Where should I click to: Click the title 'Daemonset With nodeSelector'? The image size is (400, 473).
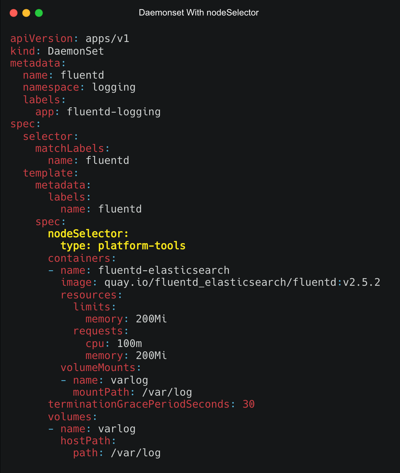click(199, 13)
